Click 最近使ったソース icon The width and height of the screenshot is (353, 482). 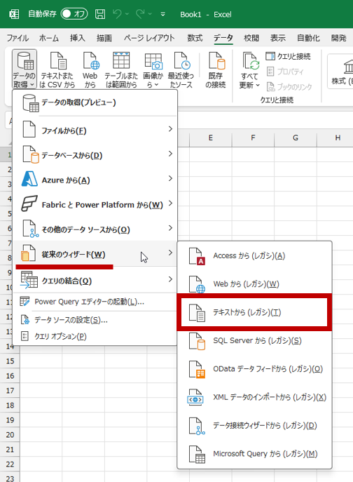point(181,69)
